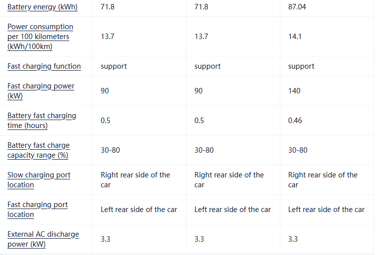
Task: Open the Fast charging port location link
Action: coord(38,210)
